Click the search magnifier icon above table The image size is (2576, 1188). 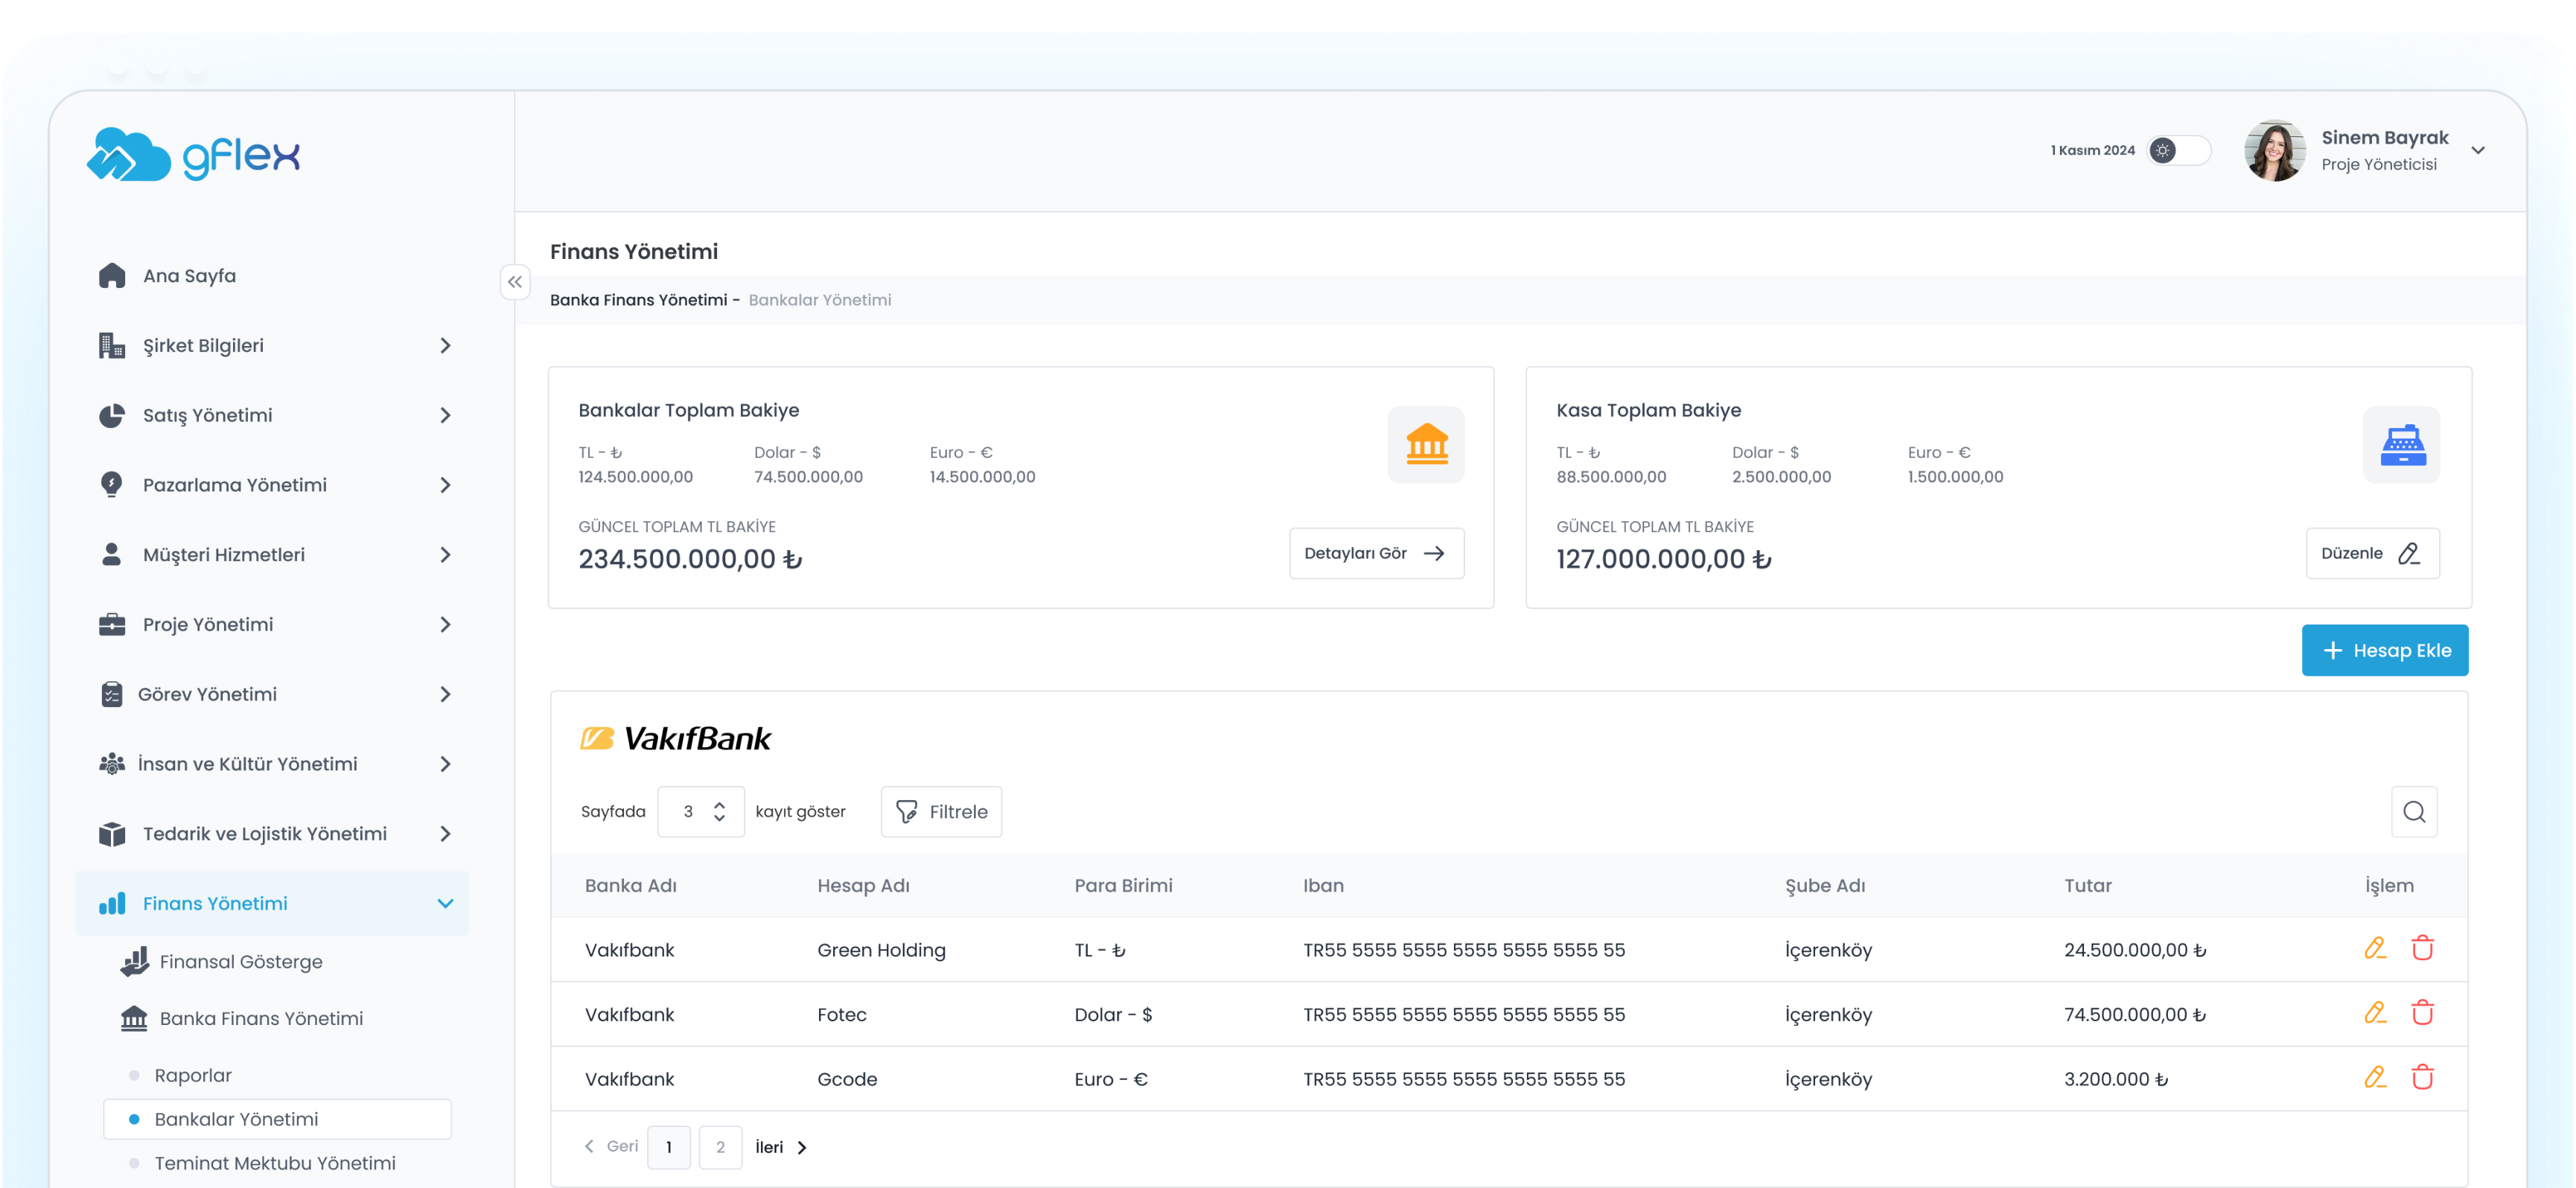2413,811
